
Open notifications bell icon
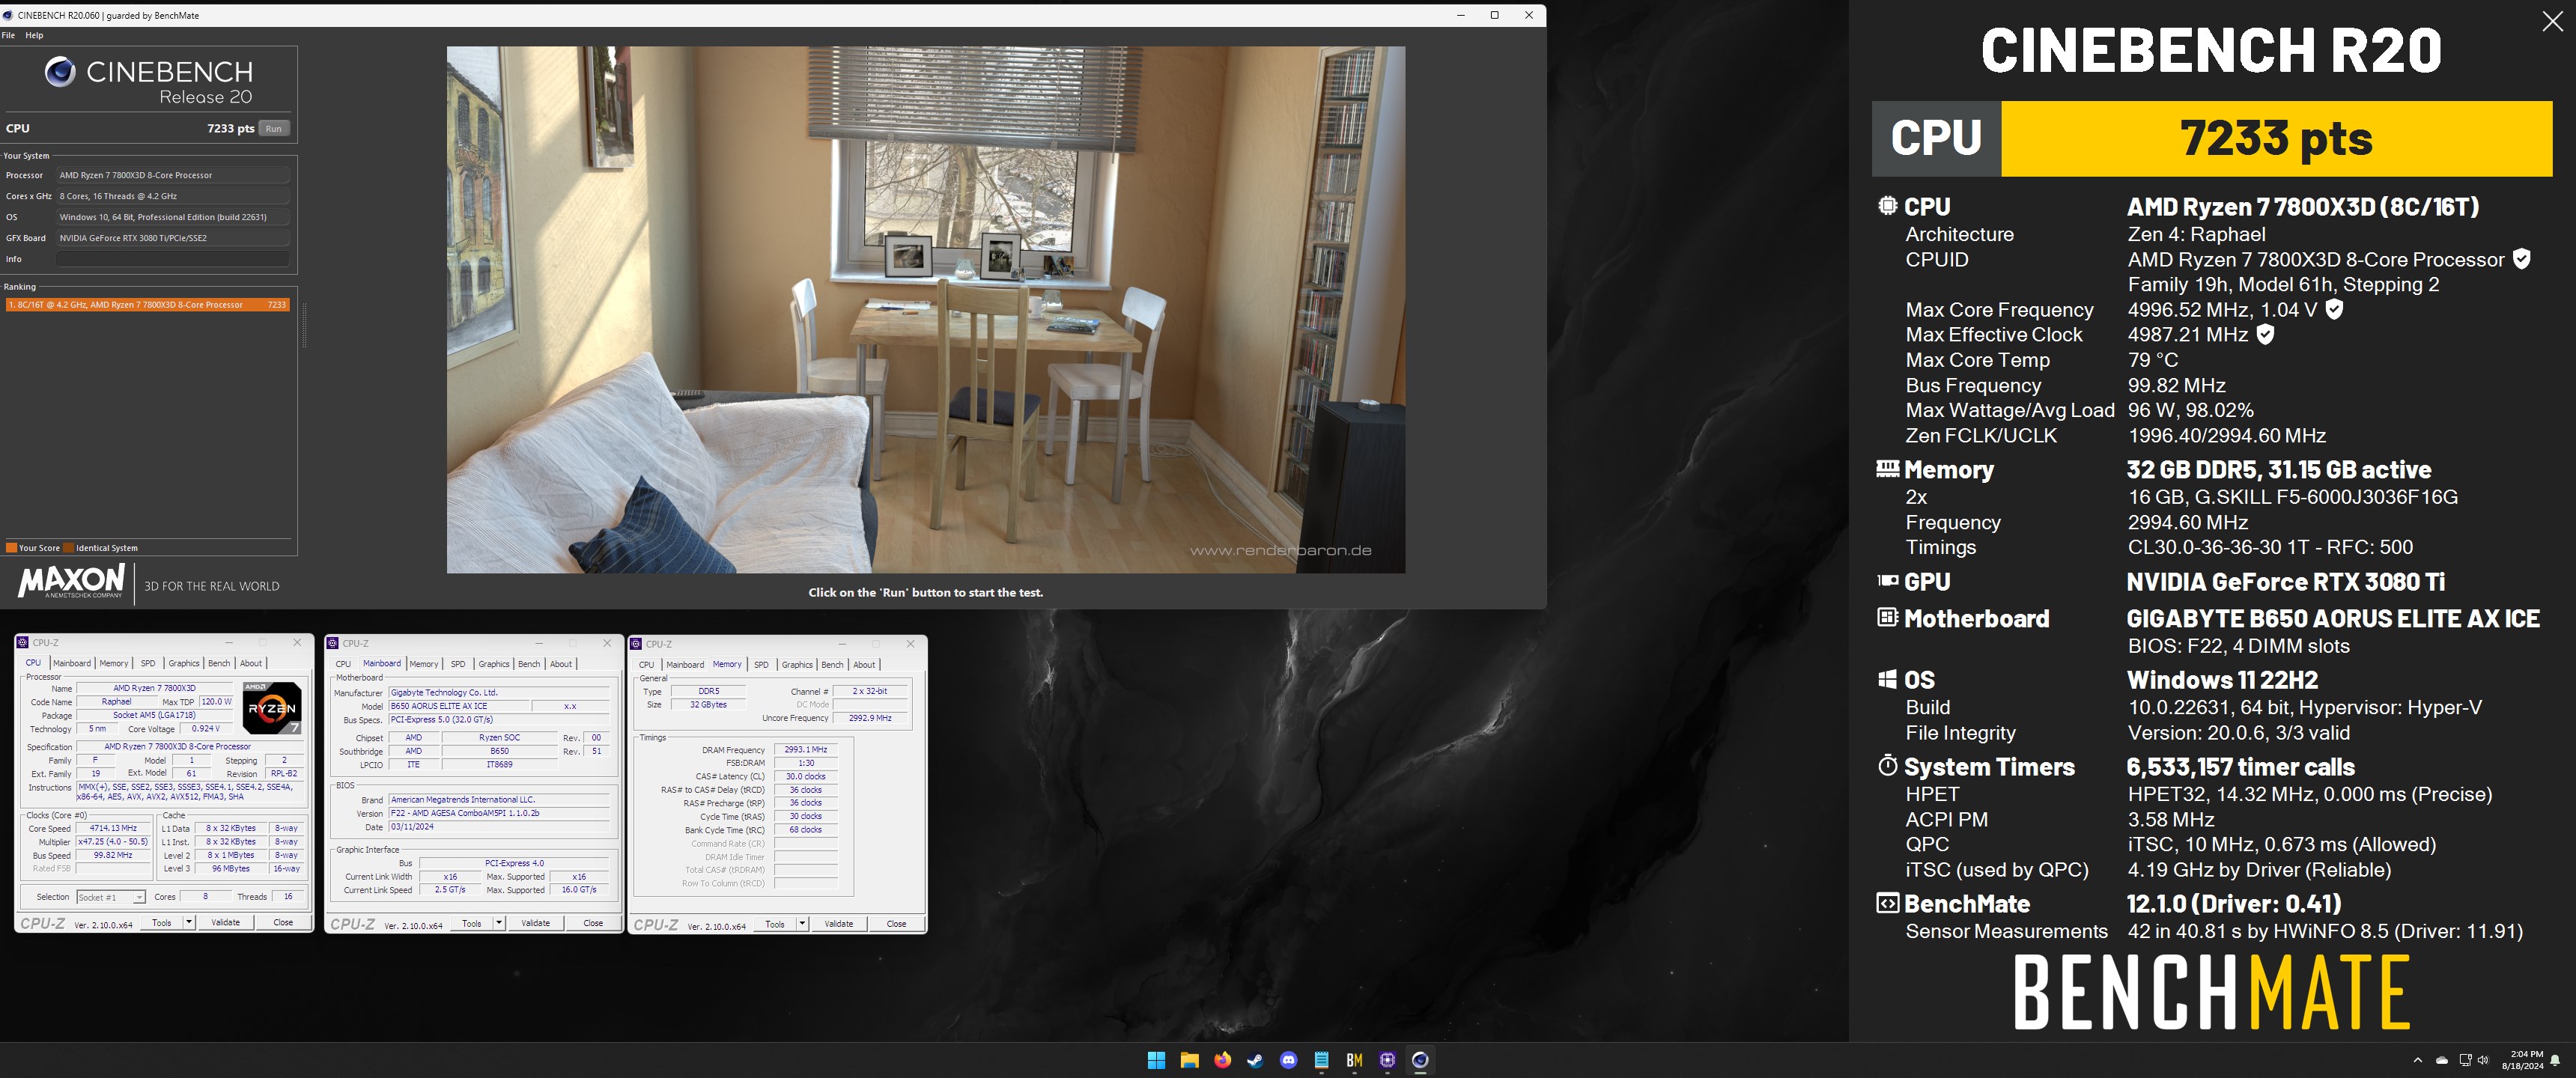click(x=2555, y=1060)
